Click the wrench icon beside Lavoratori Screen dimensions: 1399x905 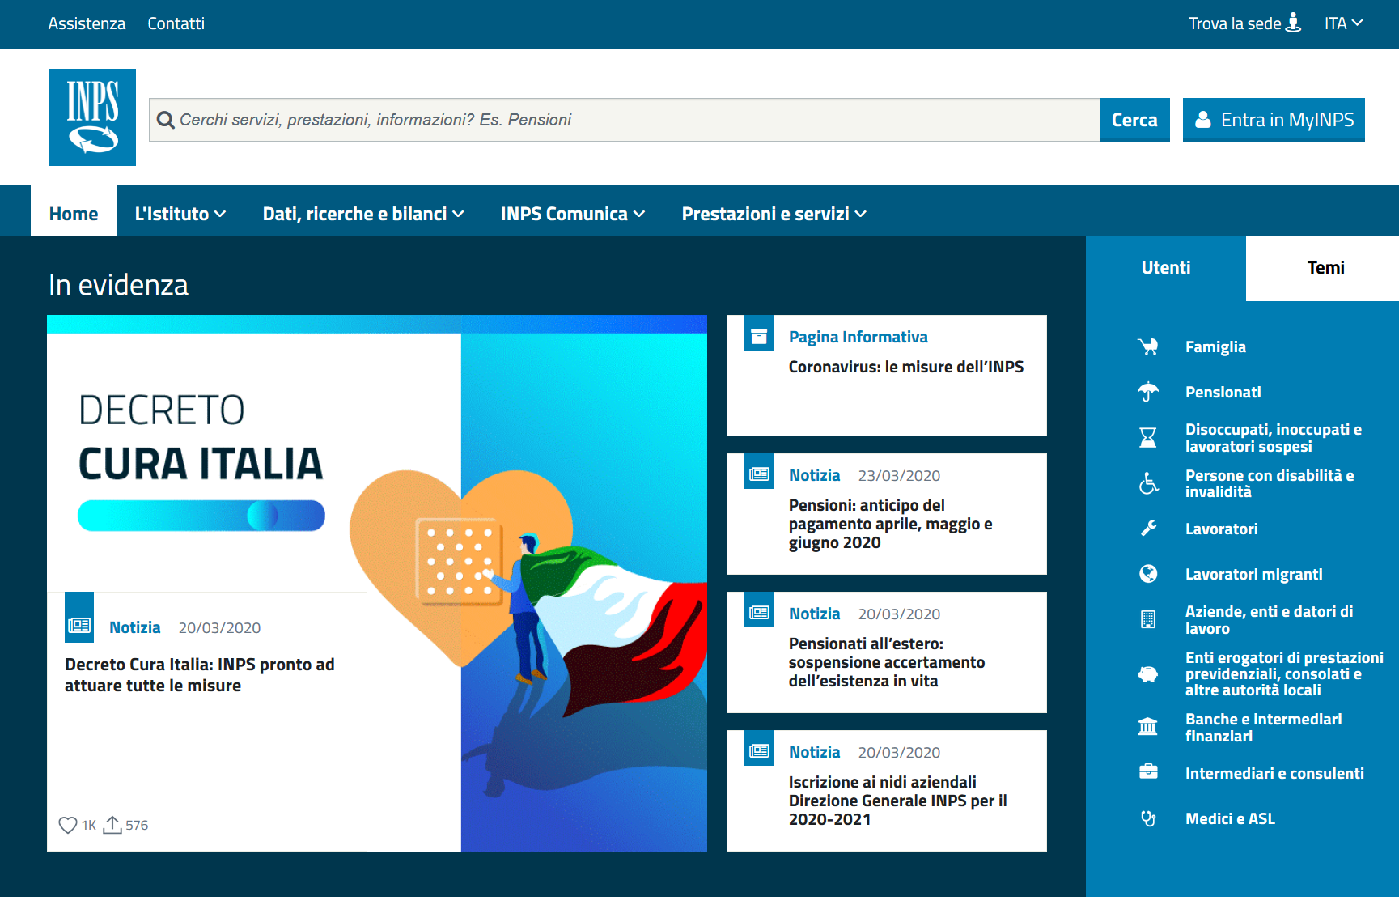(x=1148, y=529)
